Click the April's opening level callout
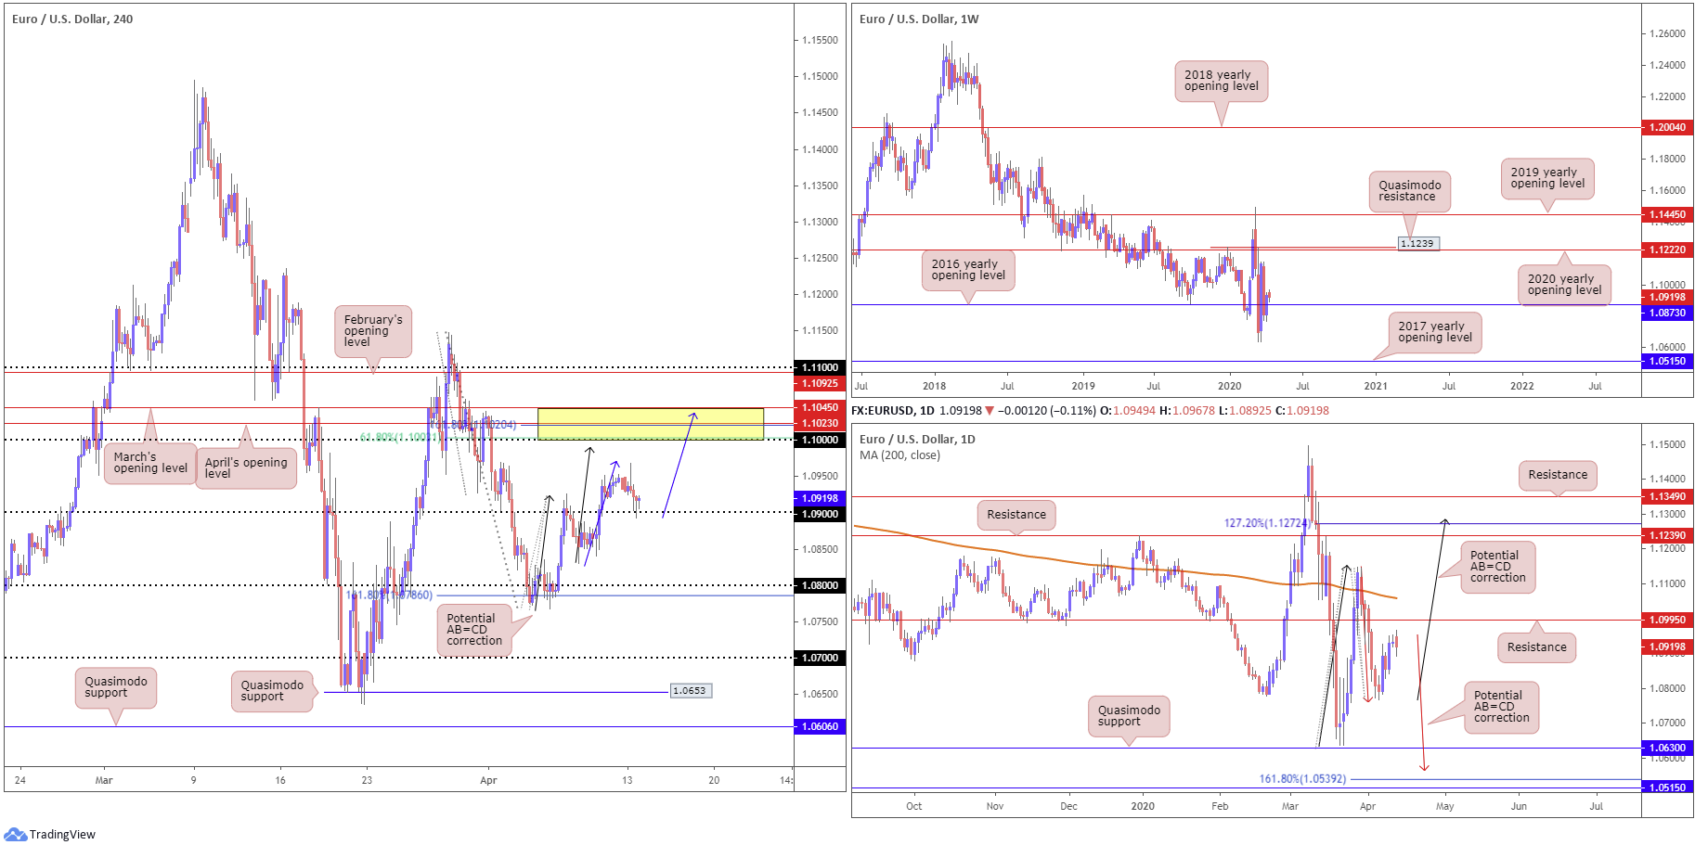1695x845 pixels. 245,468
